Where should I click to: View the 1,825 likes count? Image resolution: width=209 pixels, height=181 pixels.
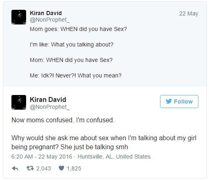click(74, 168)
